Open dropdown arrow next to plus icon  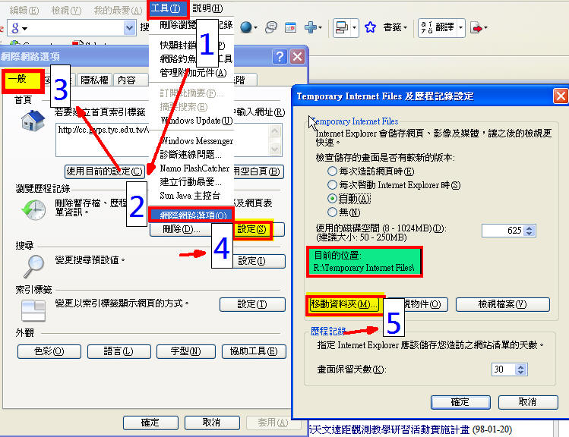coord(320,28)
